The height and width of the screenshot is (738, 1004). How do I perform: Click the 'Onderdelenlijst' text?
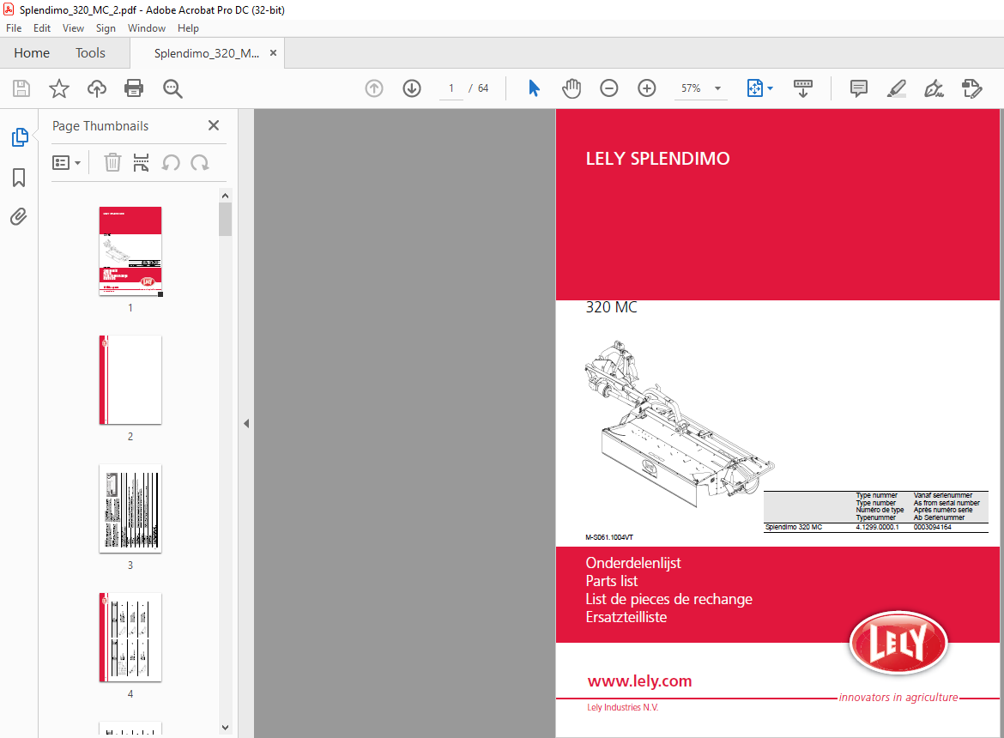pyautogui.click(x=633, y=563)
